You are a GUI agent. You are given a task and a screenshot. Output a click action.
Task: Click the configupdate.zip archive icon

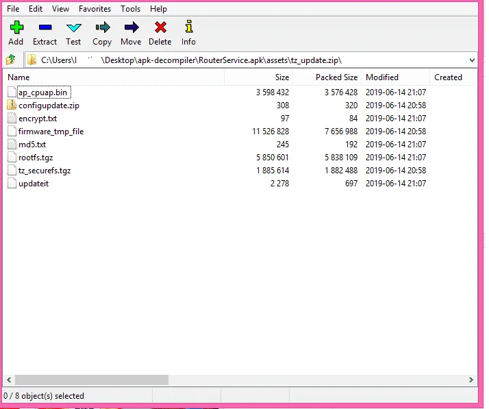pos(12,105)
